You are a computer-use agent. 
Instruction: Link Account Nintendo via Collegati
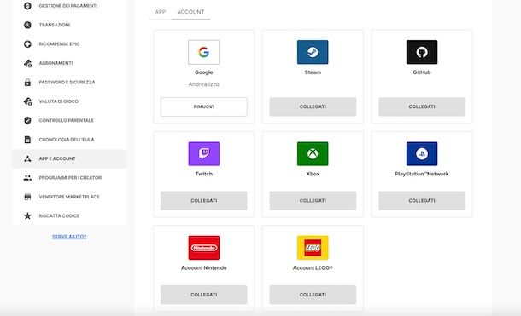click(x=203, y=295)
